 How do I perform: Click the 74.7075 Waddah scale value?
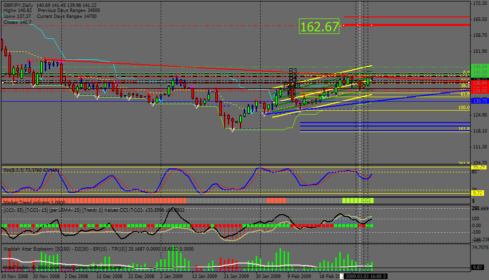(x=480, y=247)
